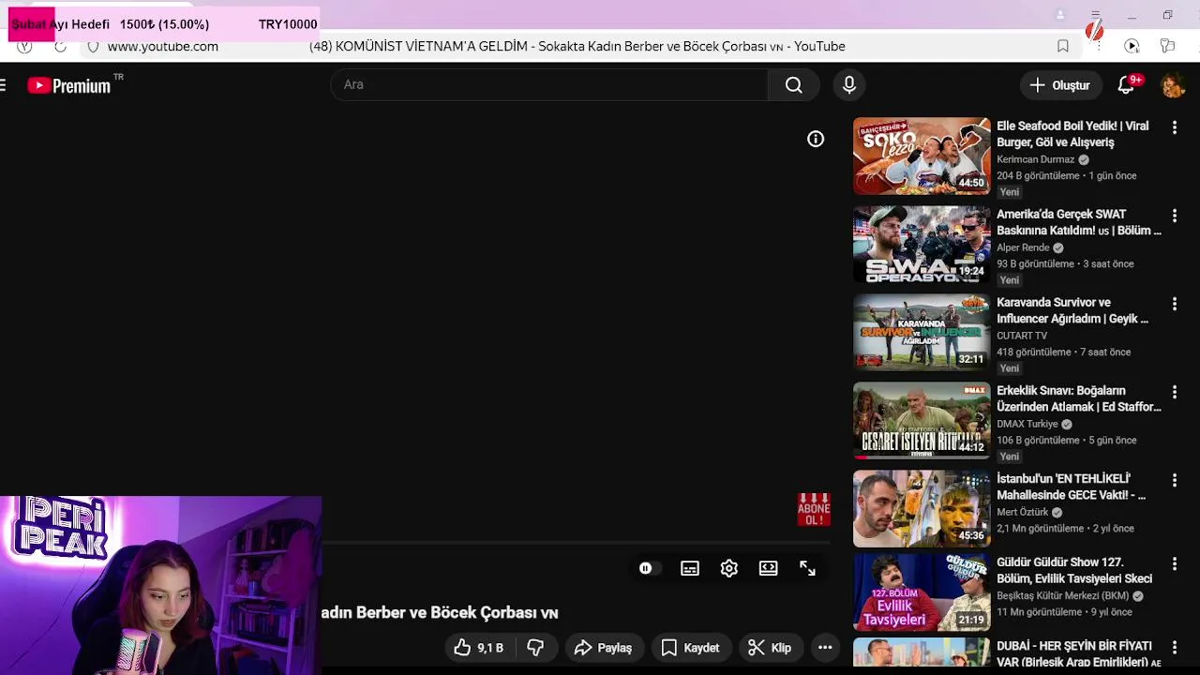Toggle subtitles in the player
This screenshot has width=1200, height=675.
690,568
